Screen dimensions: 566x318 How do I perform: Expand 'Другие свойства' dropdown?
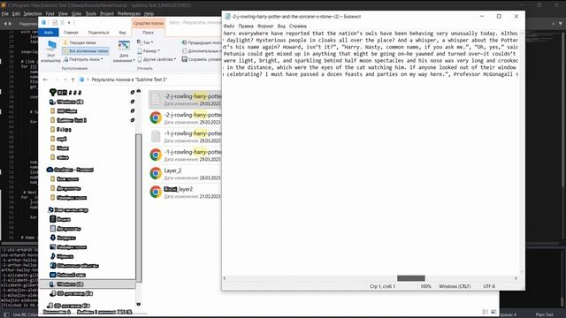click(157, 59)
